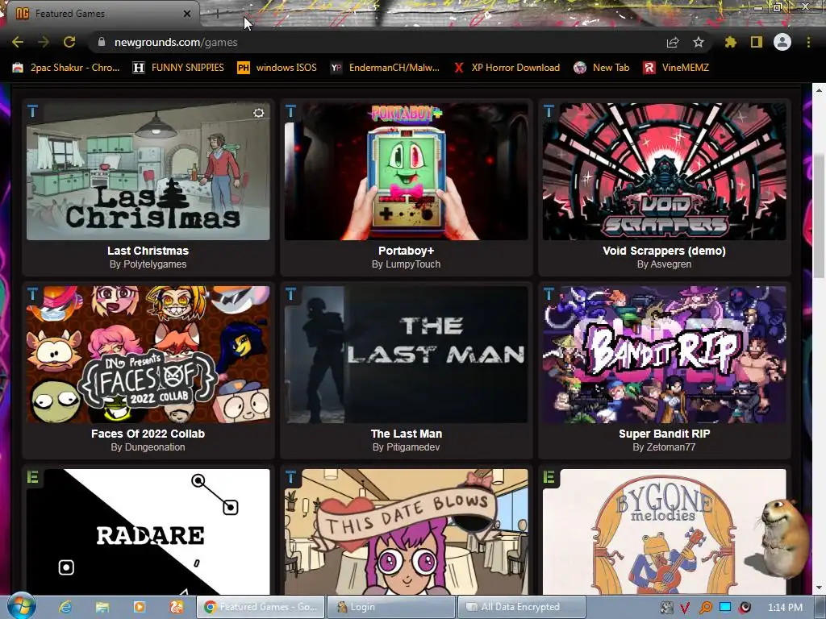Click the Last Christmas title link
Screen dimensions: 826x619
[148, 251]
